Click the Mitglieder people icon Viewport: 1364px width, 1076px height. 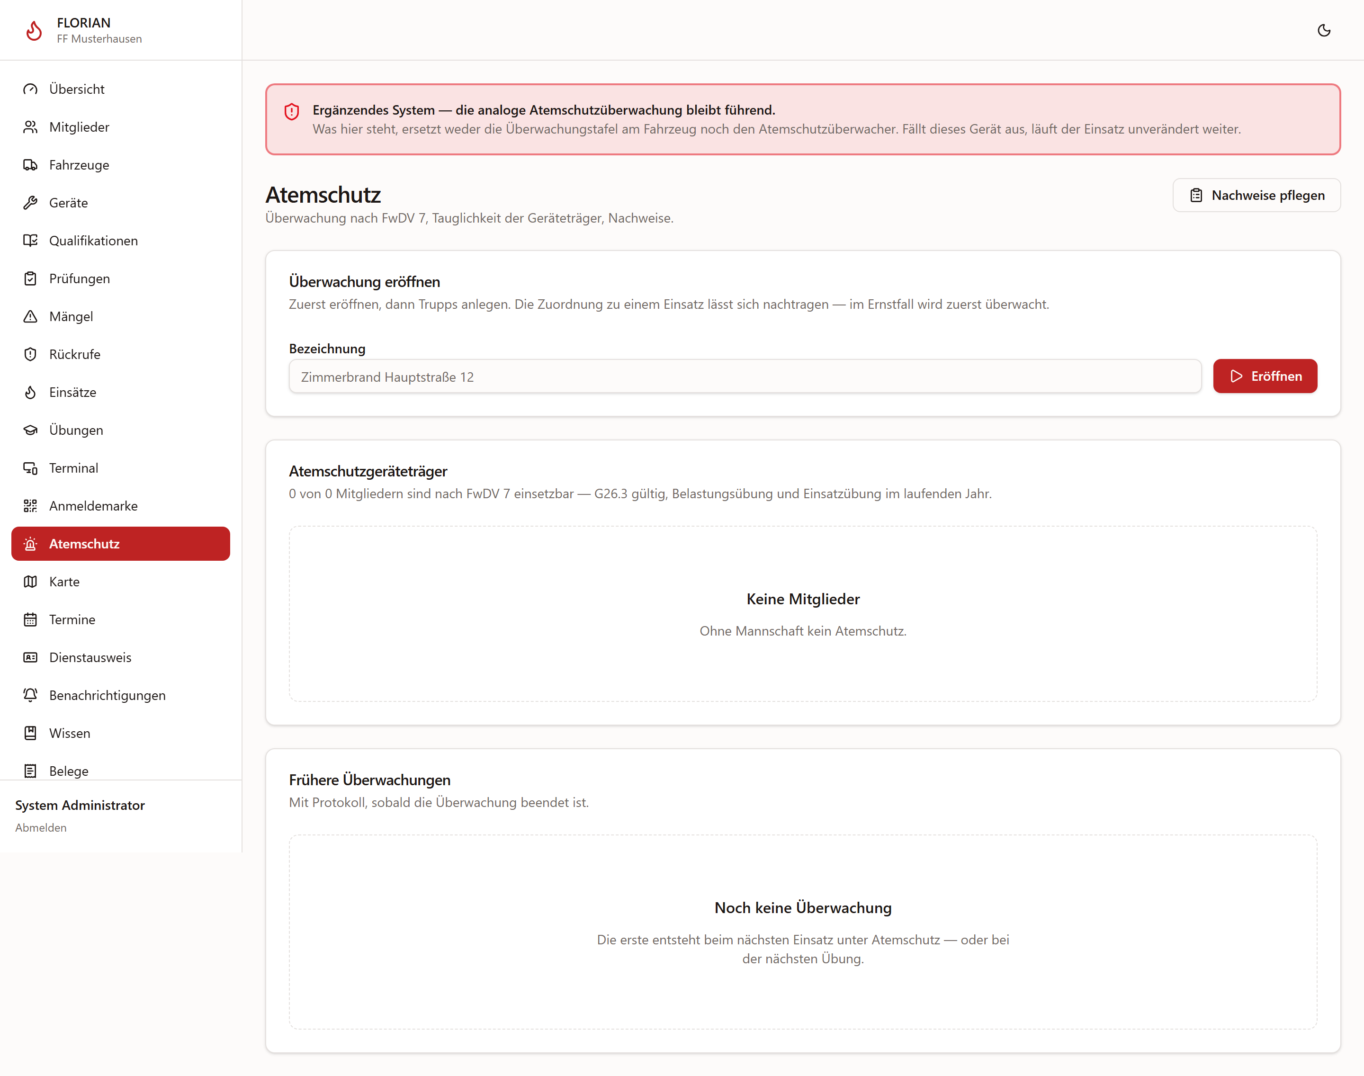tap(30, 126)
